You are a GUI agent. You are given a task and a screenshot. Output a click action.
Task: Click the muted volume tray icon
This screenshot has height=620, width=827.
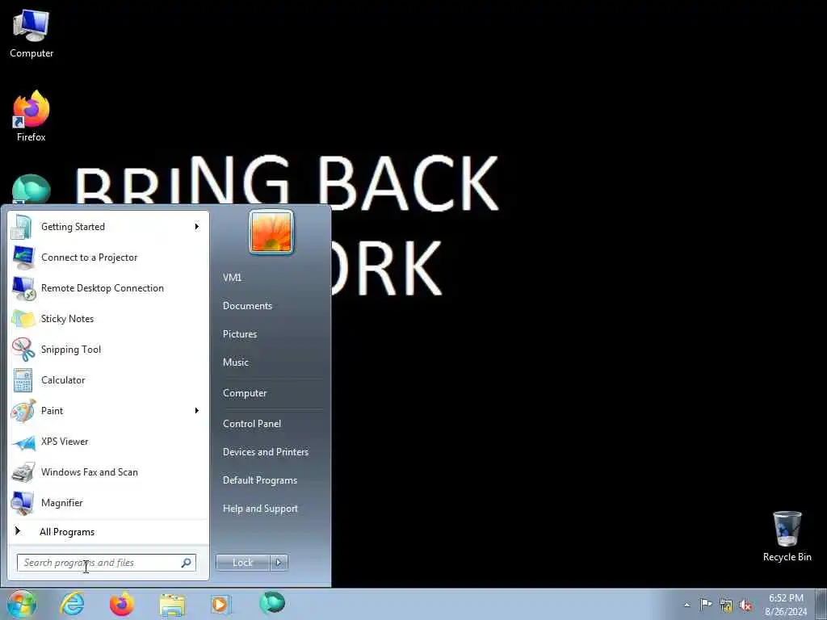click(745, 605)
